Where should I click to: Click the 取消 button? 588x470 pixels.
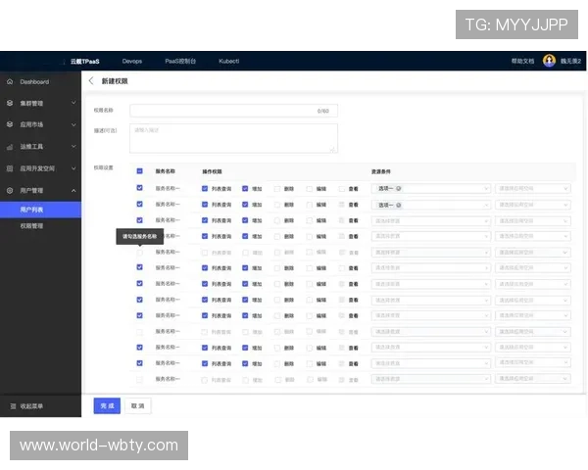point(137,405)
